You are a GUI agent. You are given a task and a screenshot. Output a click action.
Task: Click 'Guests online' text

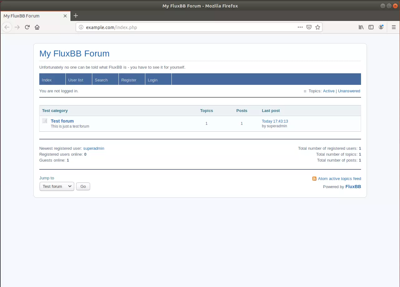pos(52,160)
